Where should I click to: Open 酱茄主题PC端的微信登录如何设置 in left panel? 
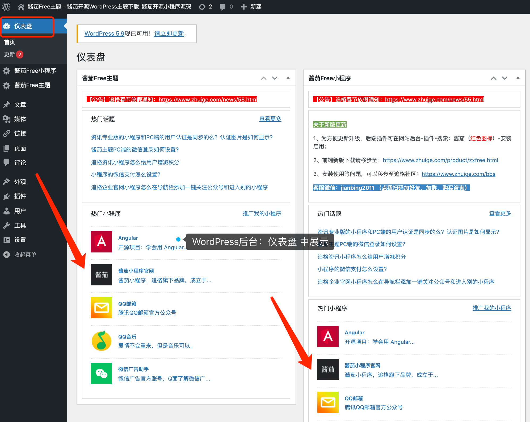coord(135,150)
